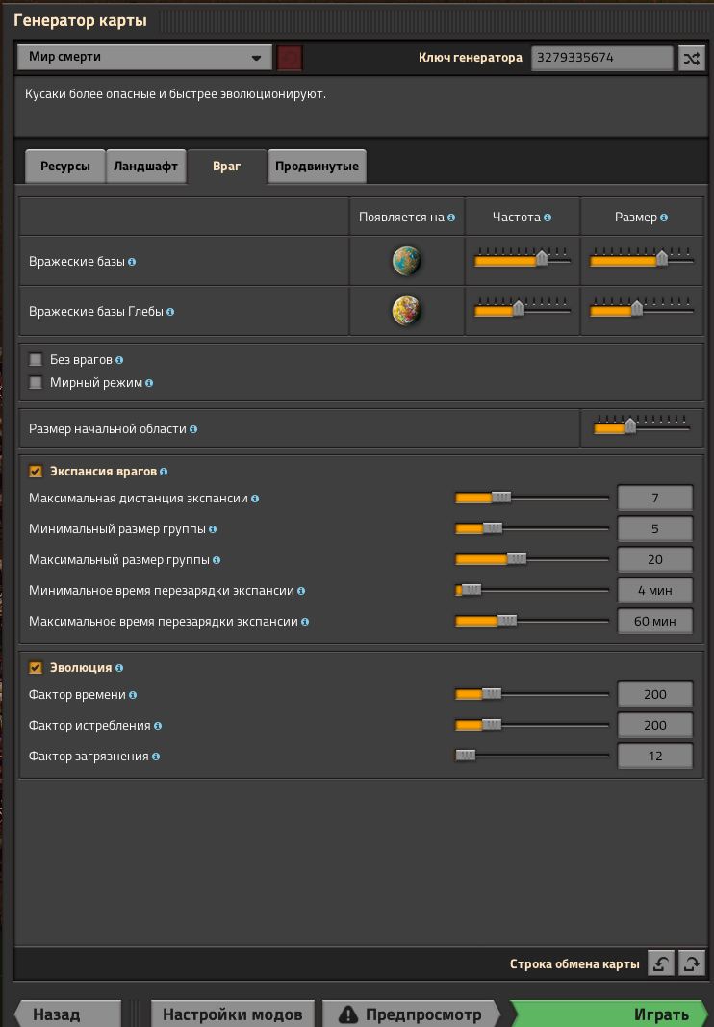The image size is (714, 1027).
Task: Open the "Продвинутые" tab
Action: coord(317,167)
